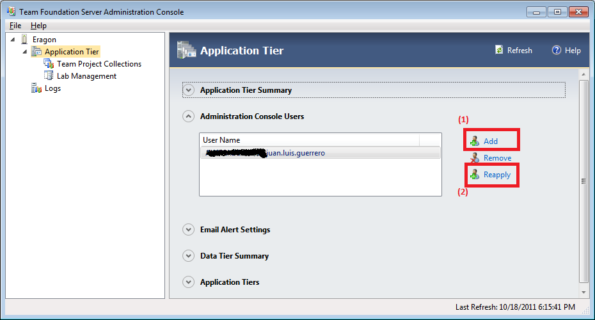Viewport: 595px width, 320px height.
Task: Select Eragon server tree item
Action: tap(44, 40)
